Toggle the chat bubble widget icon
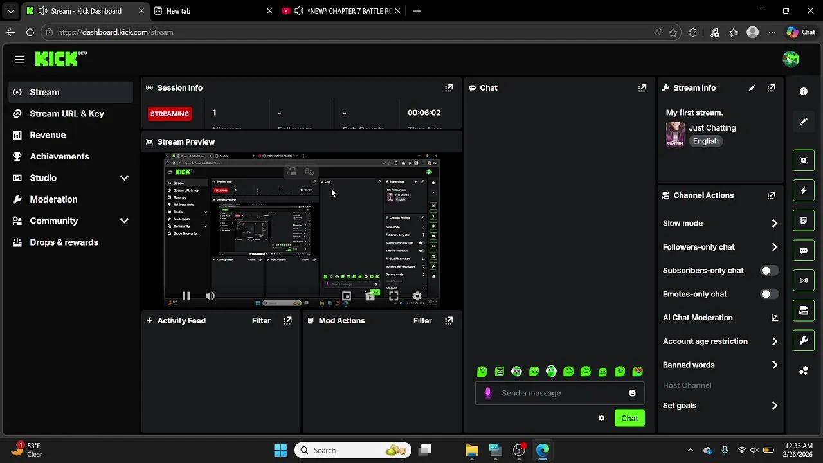Screen dimensions: 823x463 pyautogui.click(x=804, y=251)
